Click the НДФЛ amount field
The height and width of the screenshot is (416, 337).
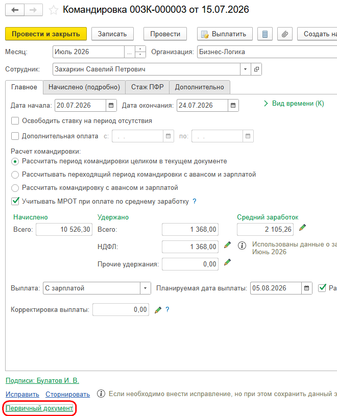tap(190, 247)
